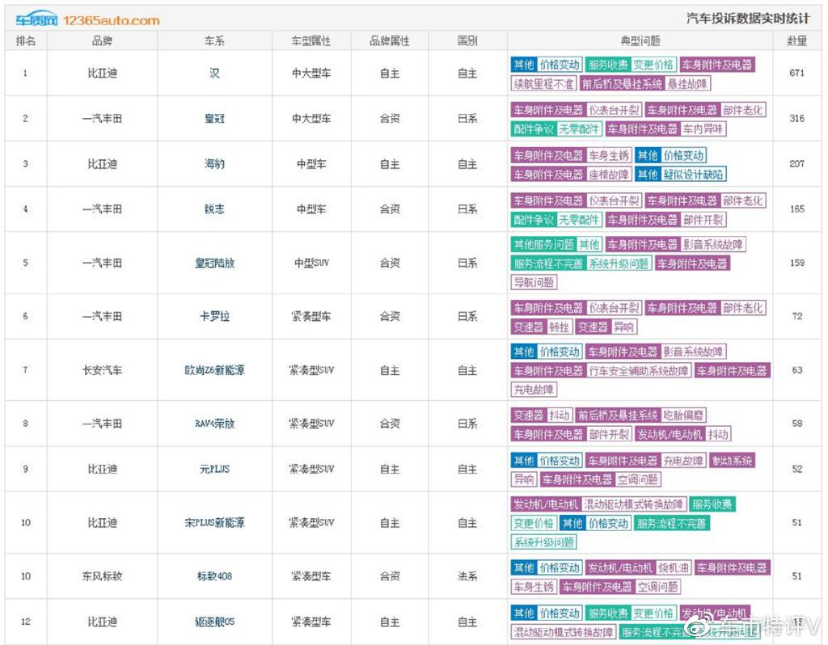
Task: Click the 典型问题 column header
Action: (640, 40)
